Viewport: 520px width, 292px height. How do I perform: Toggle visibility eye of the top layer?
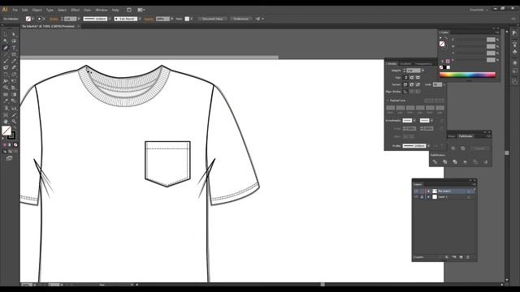click(416, 191)
